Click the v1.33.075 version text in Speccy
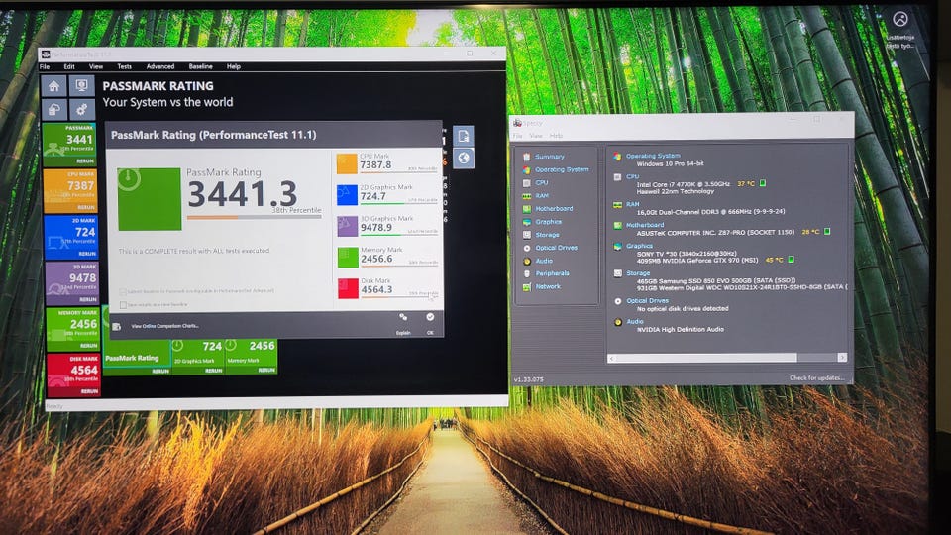 (x=529, y=379)
